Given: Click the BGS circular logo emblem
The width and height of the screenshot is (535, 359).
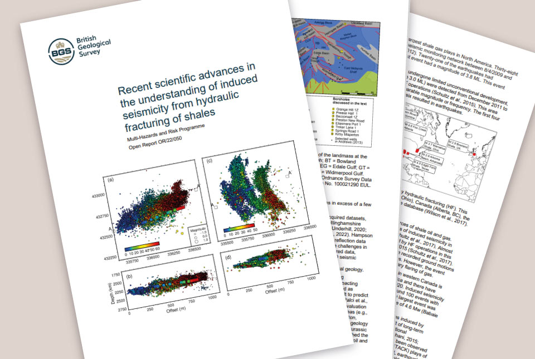Looking at the screenshot, I should [61, 51].
